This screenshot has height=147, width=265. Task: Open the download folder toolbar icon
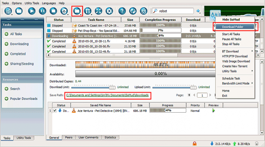[77, 11]
